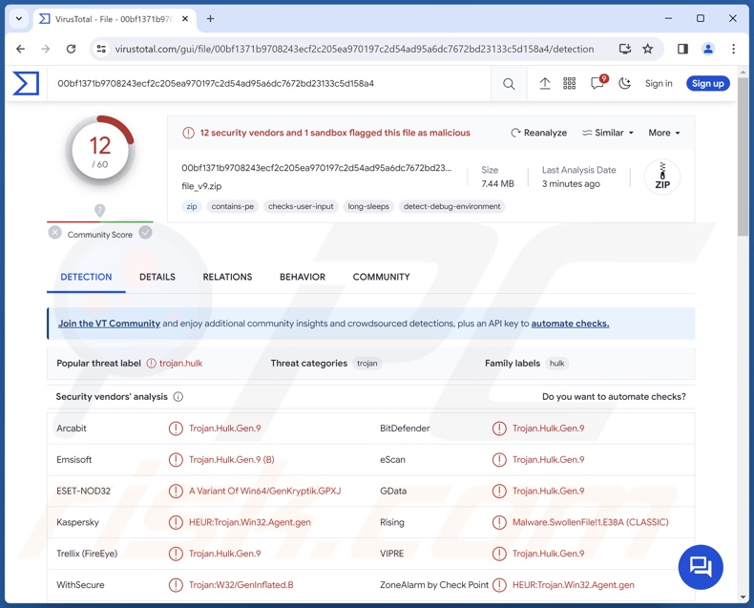Open the chat floating button
Image resolution: width=754 pixels, height=608 pixels.
click(701, 567)
